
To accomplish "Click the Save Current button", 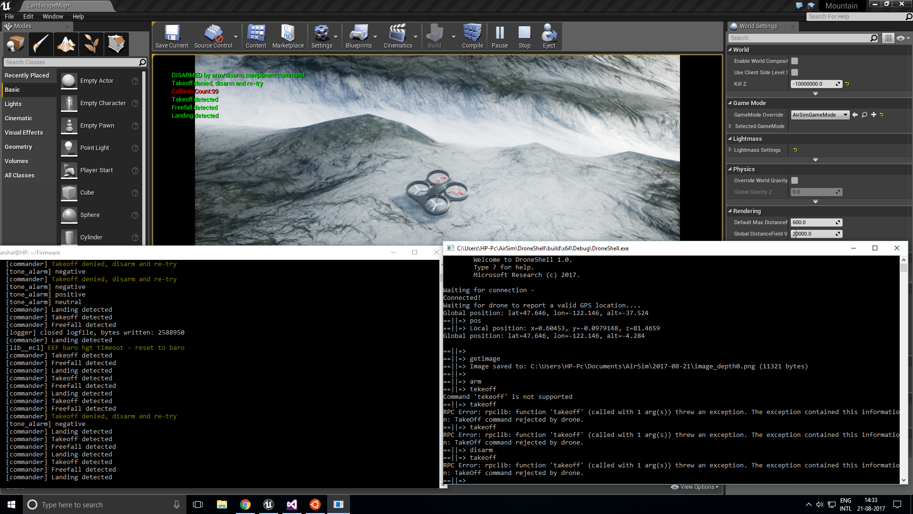I will coord(172,36).
